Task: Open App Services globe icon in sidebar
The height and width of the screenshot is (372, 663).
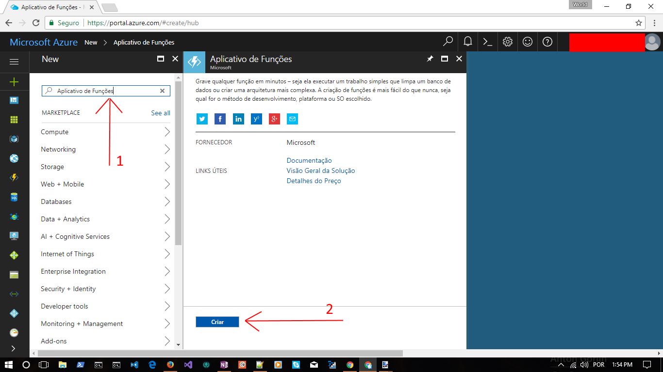Action: (14, 158)
